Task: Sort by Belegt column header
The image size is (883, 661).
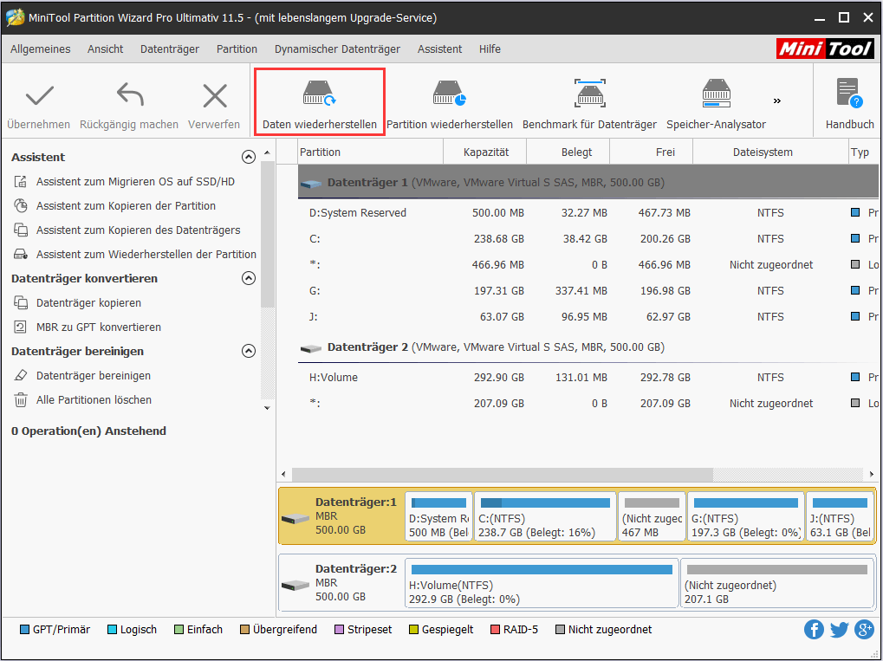Action: (568, 152)
